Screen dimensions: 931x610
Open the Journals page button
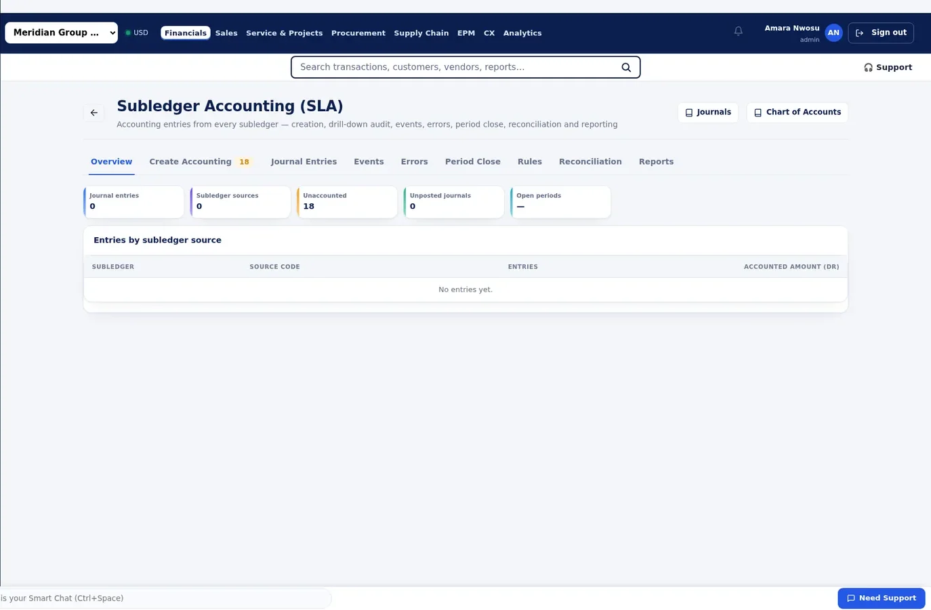[x=708, y=113]
